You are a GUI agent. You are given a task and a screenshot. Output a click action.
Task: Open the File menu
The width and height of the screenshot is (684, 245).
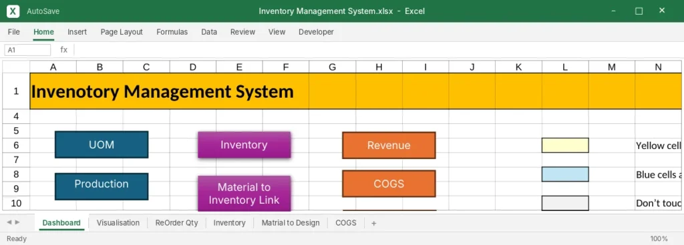(13, 32)
